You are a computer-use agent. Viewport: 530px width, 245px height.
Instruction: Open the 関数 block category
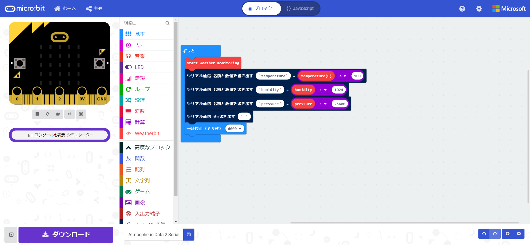(147, 158)
